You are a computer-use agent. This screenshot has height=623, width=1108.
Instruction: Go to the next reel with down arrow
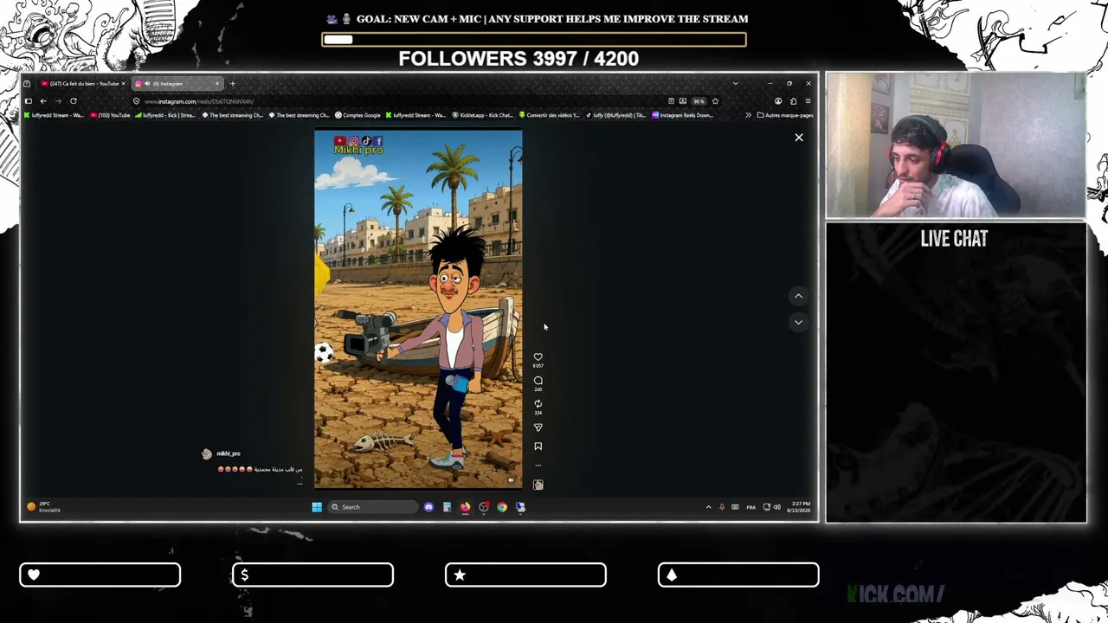tap(798, 322)
